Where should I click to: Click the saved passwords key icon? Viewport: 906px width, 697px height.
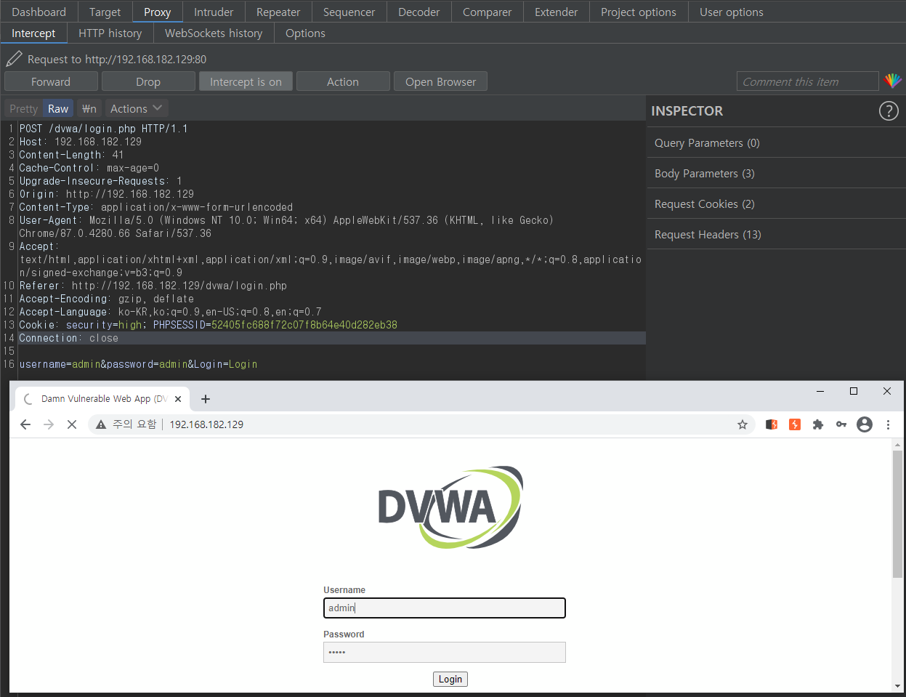click(841, 424)
